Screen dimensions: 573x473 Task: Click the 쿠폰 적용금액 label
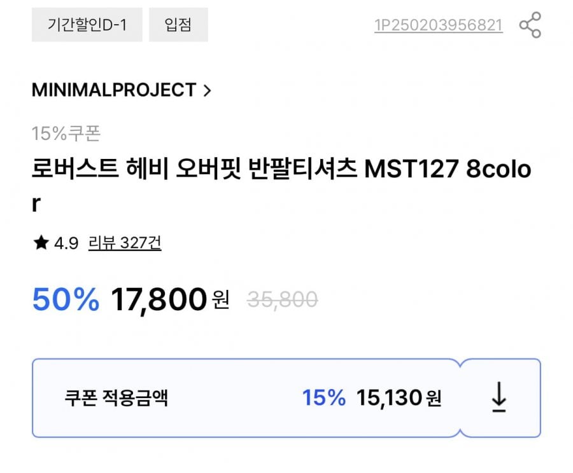[x=117, y=398]
